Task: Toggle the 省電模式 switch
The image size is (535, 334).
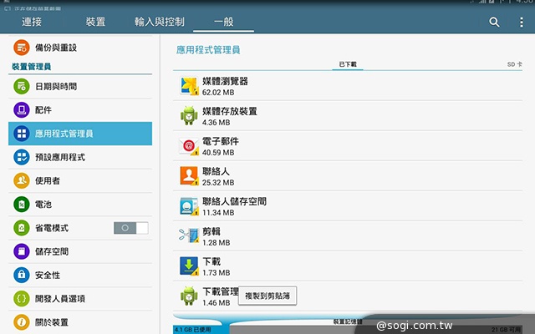Action: tap(131, 228)
